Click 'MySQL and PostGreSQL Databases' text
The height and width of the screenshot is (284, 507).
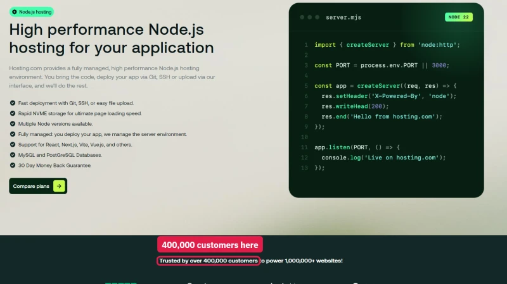tap(60, 155)
